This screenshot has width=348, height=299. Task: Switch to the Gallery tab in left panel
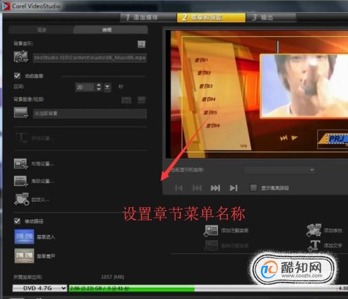click(x=41, y=30)
